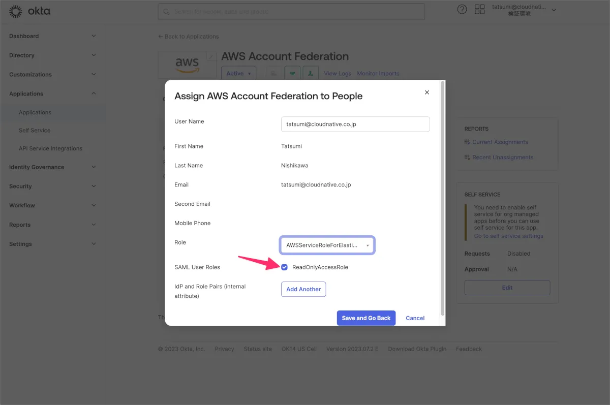Click the top search field

click(291, 12)
